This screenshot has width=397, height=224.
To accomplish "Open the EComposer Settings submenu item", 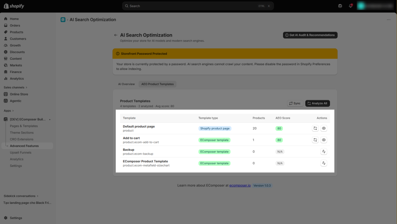I will 16,166.
